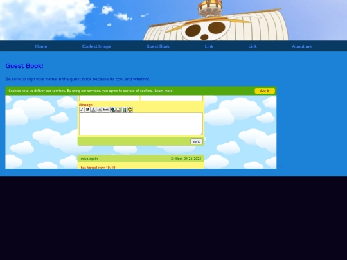Screen dimensions: 347x260
Task: Insert an image with the picture icon
Action: pyautogui.click(x=119, y=110)
